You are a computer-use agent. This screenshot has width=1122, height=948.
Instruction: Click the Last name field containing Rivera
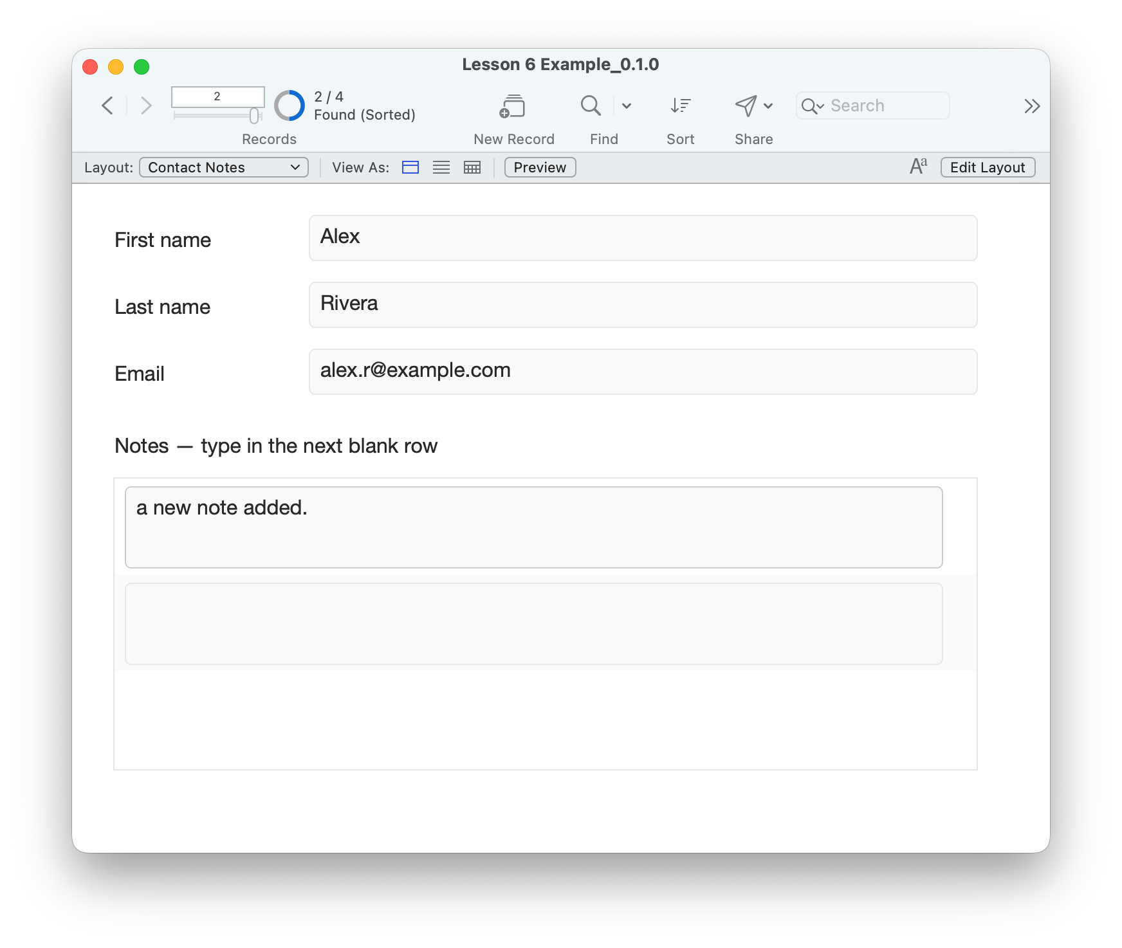pyautogui.click(x=643, y=305)
